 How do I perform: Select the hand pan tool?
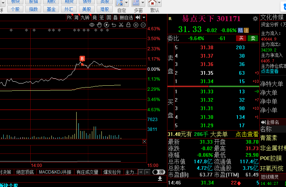coord(99,25)
